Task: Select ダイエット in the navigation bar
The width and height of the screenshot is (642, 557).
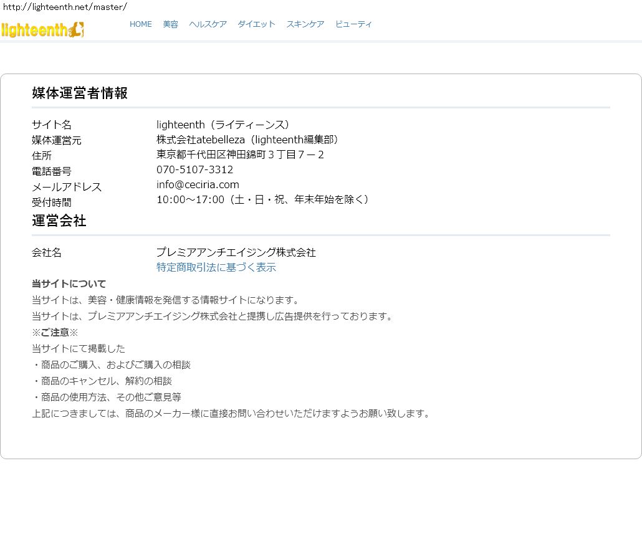Action: (x=256, y=24)
